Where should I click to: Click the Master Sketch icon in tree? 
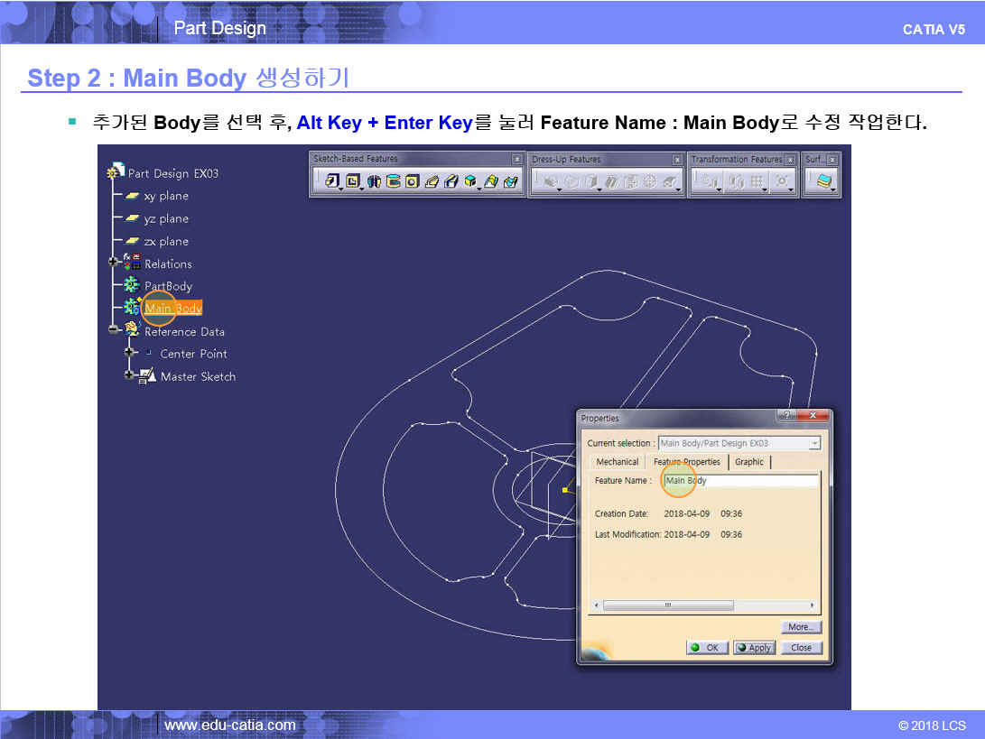tap(147, 377)
